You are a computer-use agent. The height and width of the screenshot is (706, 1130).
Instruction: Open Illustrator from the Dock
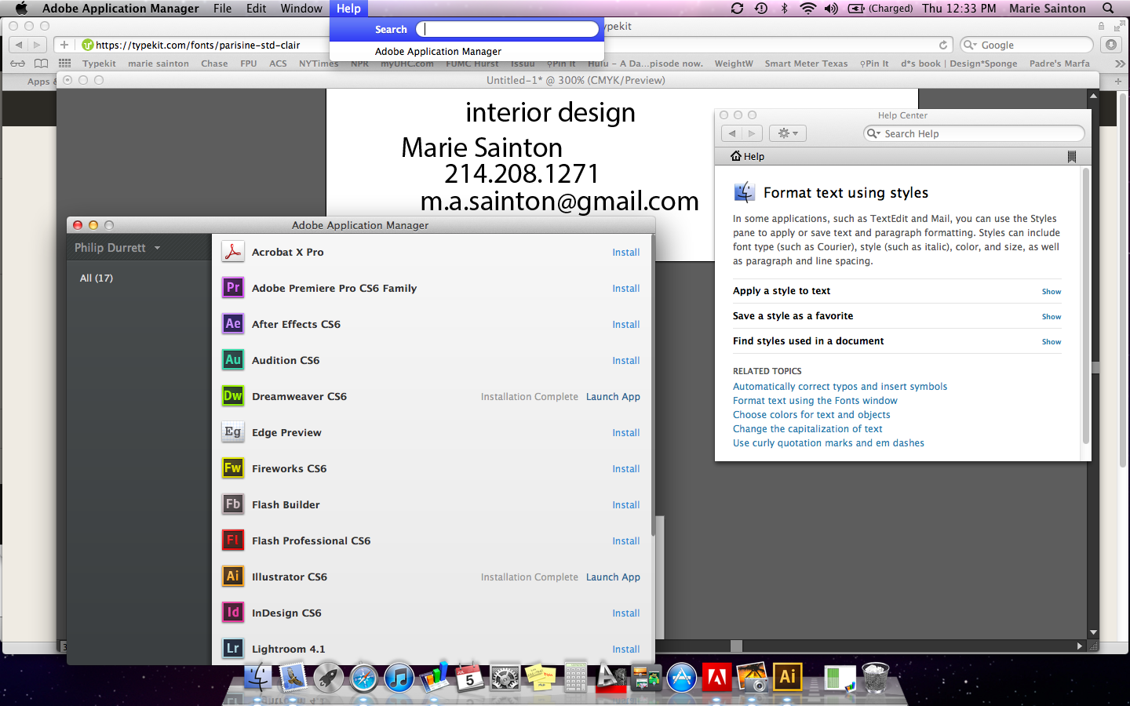pyautogui.click(x=787, y=677)
